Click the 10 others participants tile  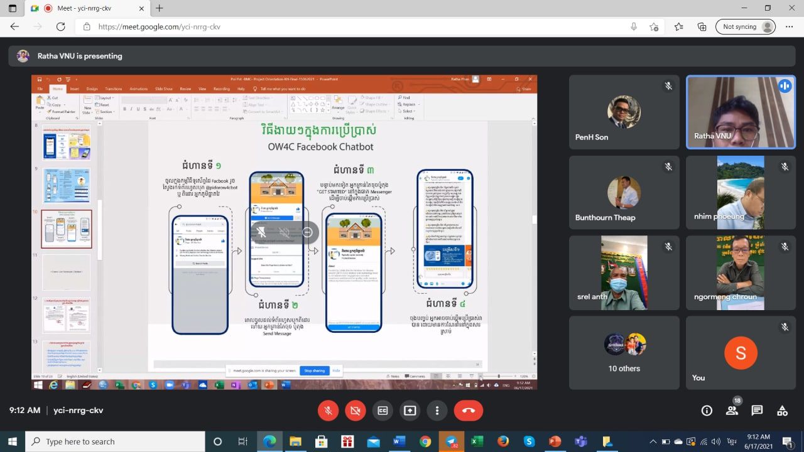624,353
